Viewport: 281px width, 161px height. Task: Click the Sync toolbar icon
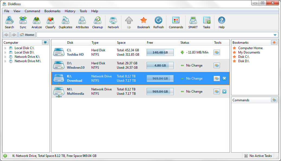(x=23, y=23)
